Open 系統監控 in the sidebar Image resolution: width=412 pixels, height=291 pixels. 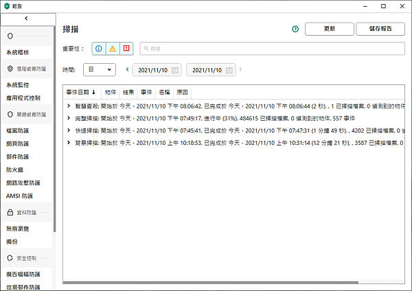tap(18, 85)
